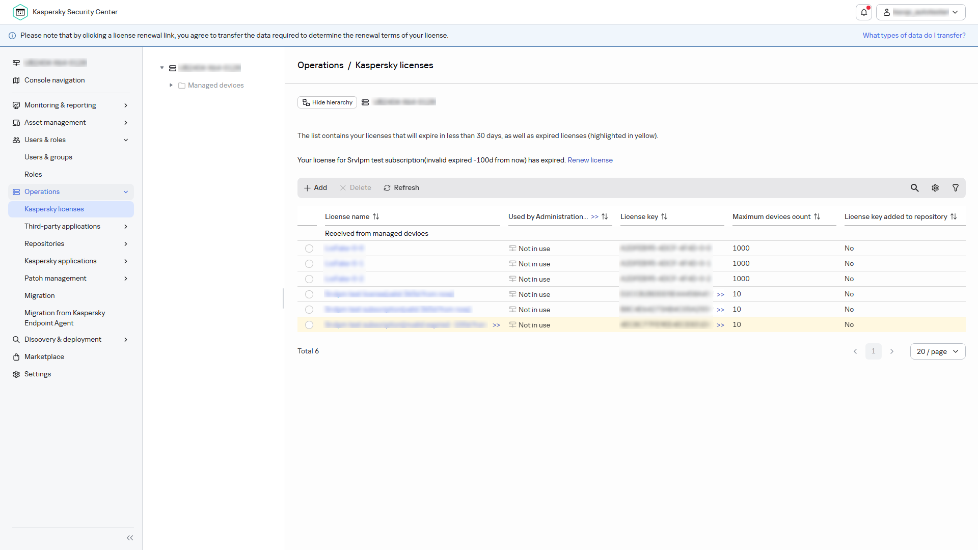Go to the next page arrow

pos(892,351)
